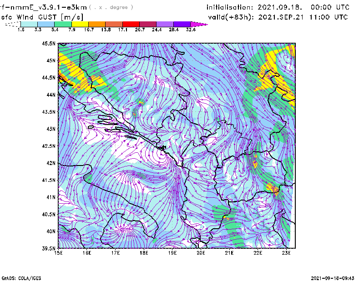Screen dimensions: 364x281
Task: Click the 42N latitude label
Action: tap(51, 163)
